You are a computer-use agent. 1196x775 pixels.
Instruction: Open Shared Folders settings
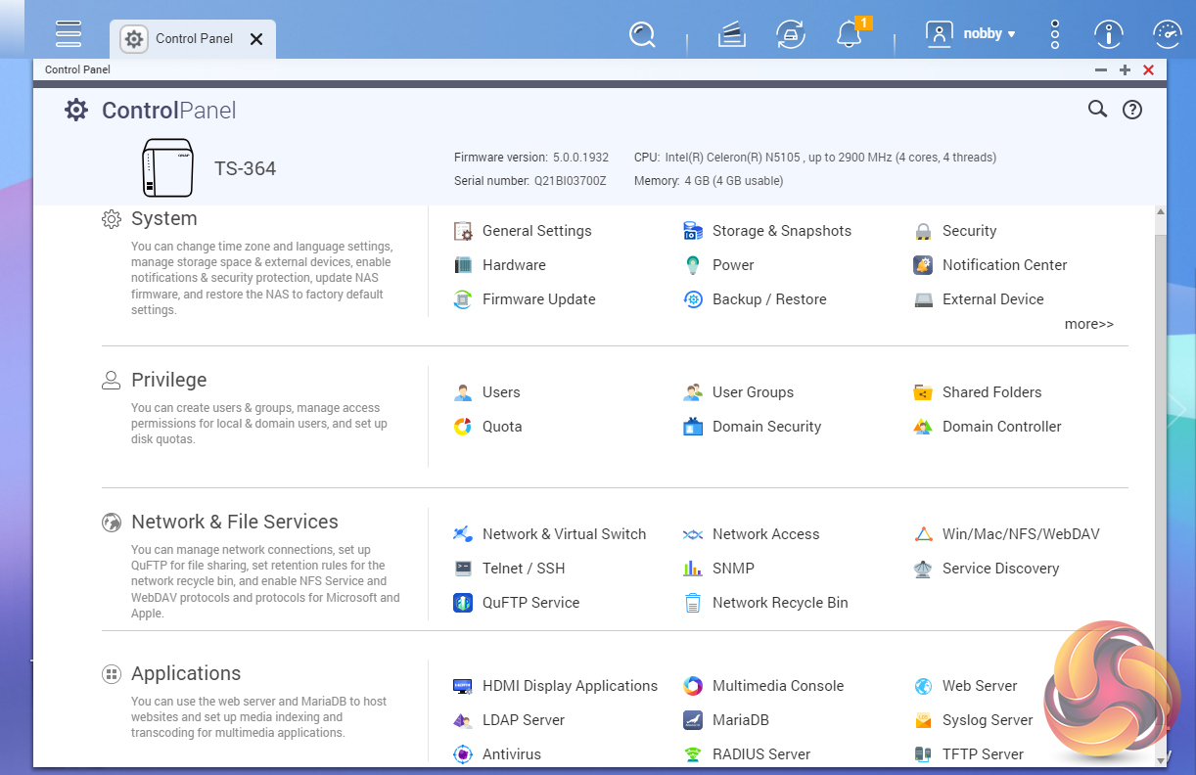(991, 392)
